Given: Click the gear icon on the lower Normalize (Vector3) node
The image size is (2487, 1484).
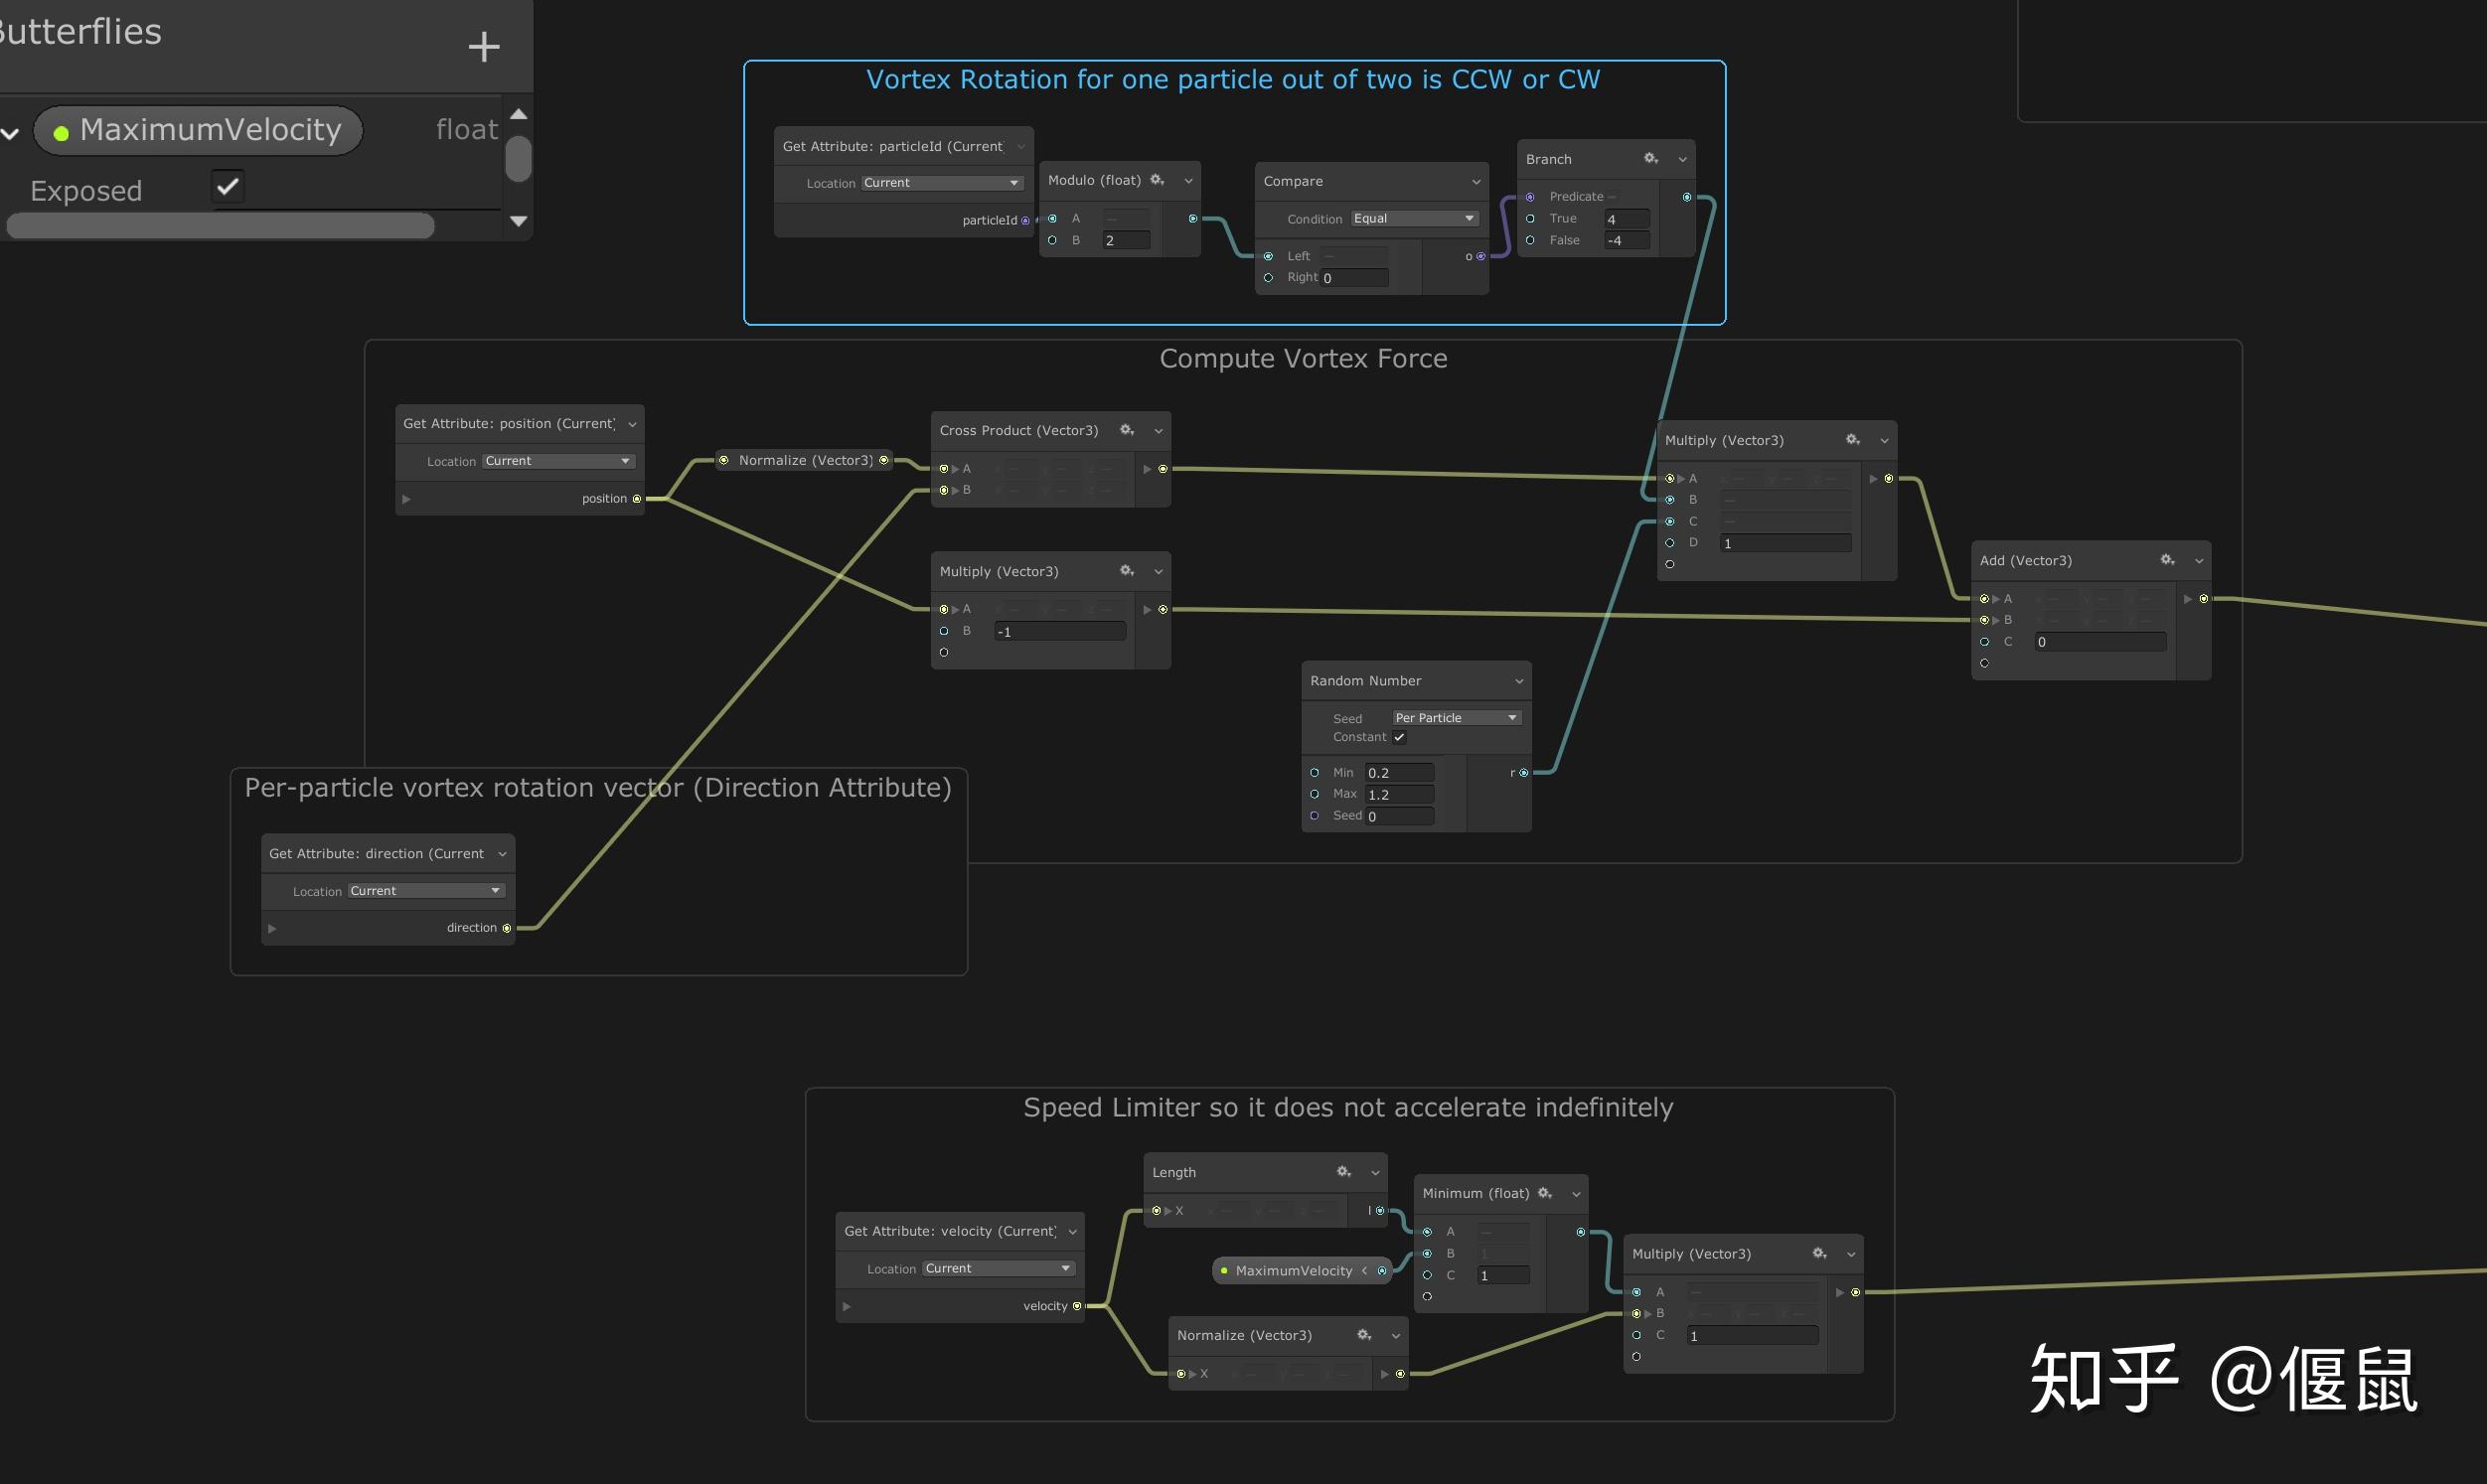Looking at the screenshot, I should tap(1364, 1335).
